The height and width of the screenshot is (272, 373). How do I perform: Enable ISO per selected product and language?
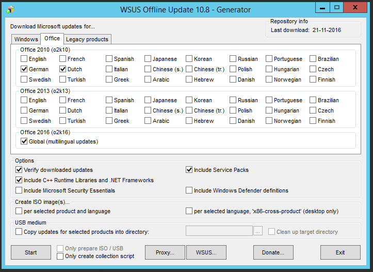click(x=19, y=211)
